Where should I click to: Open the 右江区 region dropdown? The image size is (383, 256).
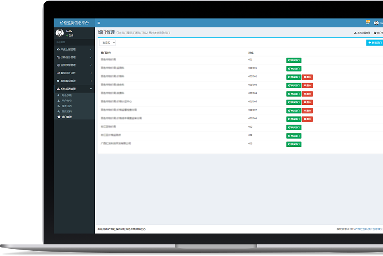coord(108,43)
